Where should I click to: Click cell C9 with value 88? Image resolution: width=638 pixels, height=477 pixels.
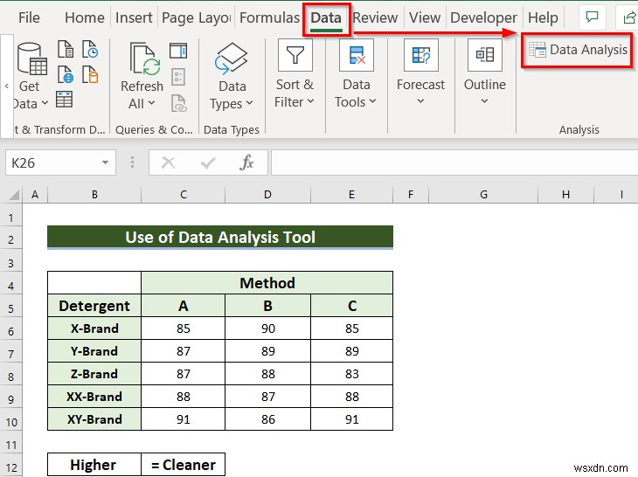tap(184, 397)
